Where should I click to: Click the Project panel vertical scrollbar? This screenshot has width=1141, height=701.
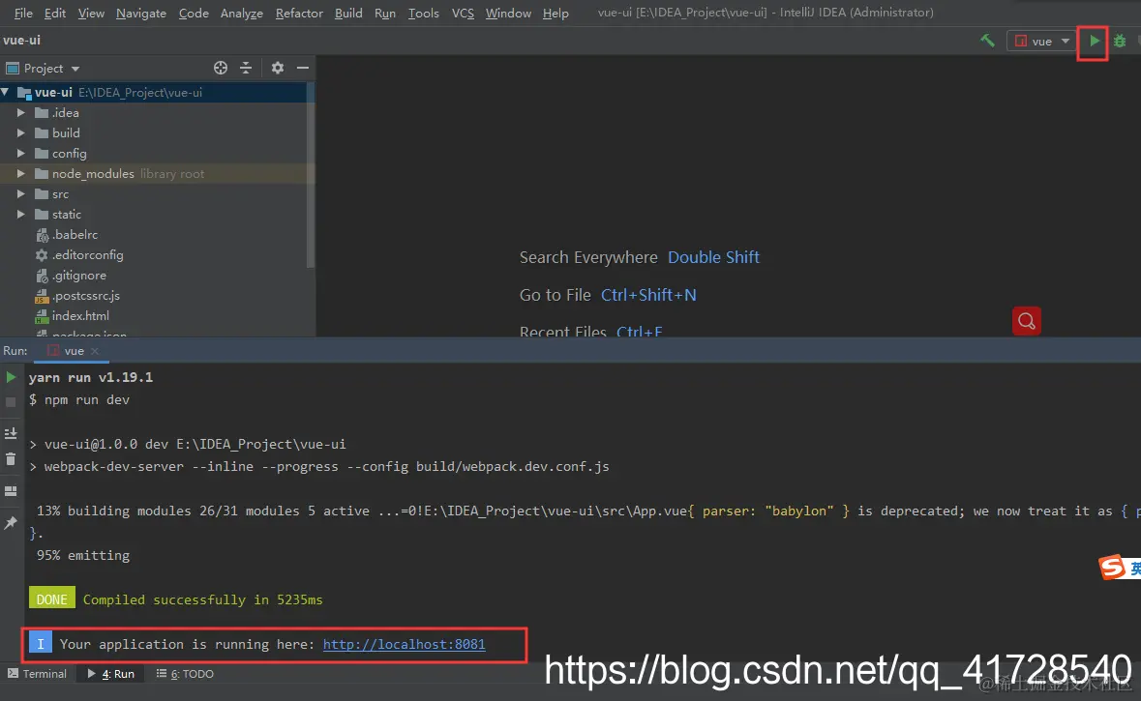point(311,174)
